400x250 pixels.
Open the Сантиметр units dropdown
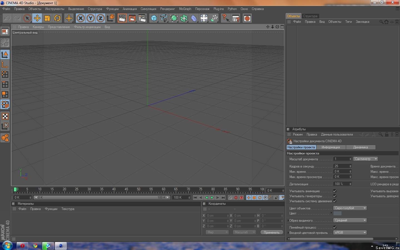(x=366, y=159)
